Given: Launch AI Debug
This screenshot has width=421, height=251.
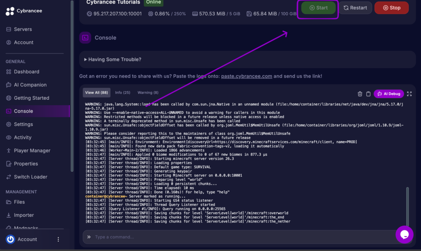Looking at the screenshot, I should tap(389, 94).
